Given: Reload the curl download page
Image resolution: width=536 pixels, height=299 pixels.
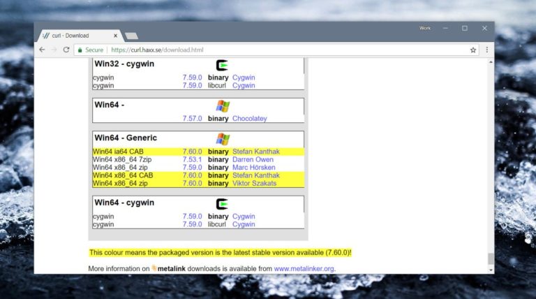Looking at the screenshot, I should (x=66, y=50).
